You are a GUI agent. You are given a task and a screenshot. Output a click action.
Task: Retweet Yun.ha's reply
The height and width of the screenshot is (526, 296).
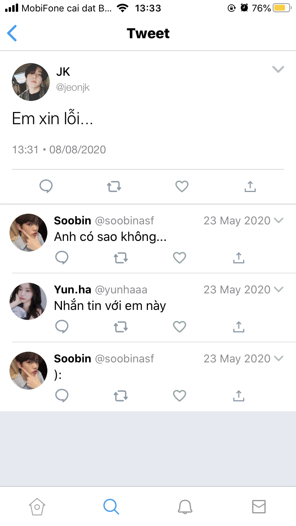point(121,326)
